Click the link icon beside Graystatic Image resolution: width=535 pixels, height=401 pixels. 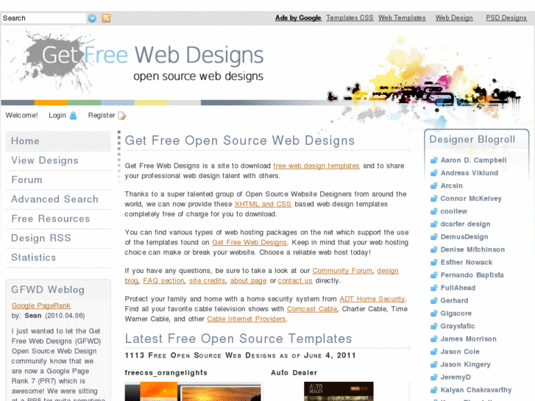433,326
